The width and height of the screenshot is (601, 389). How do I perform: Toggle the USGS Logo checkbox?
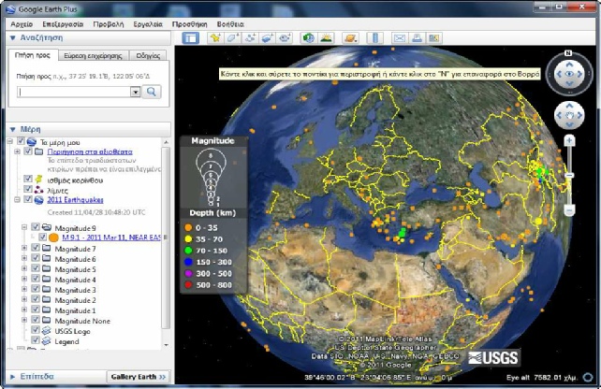36,330
